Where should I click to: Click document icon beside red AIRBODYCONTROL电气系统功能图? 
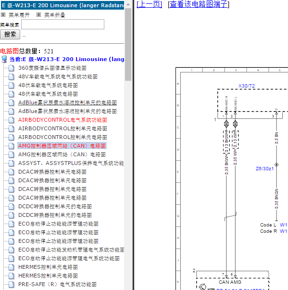[x=12, y=120]
